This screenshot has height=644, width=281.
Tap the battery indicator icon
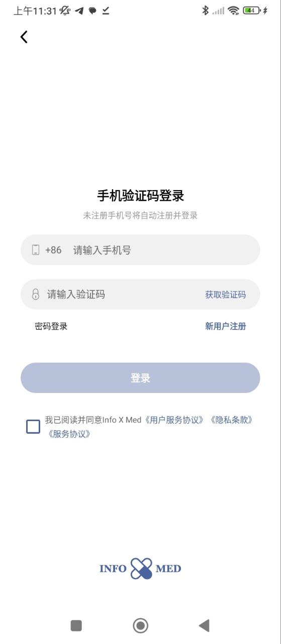[251, 11]
